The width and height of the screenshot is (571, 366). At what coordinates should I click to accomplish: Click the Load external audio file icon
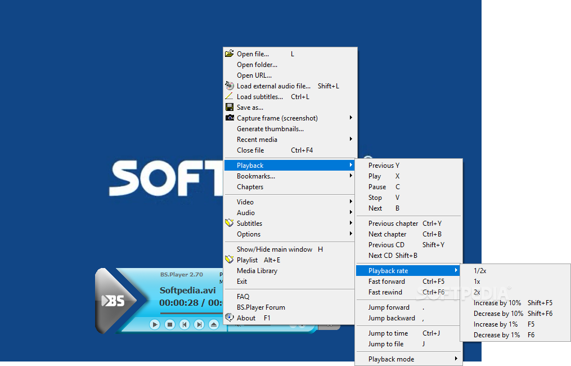(x=229, y=86)
